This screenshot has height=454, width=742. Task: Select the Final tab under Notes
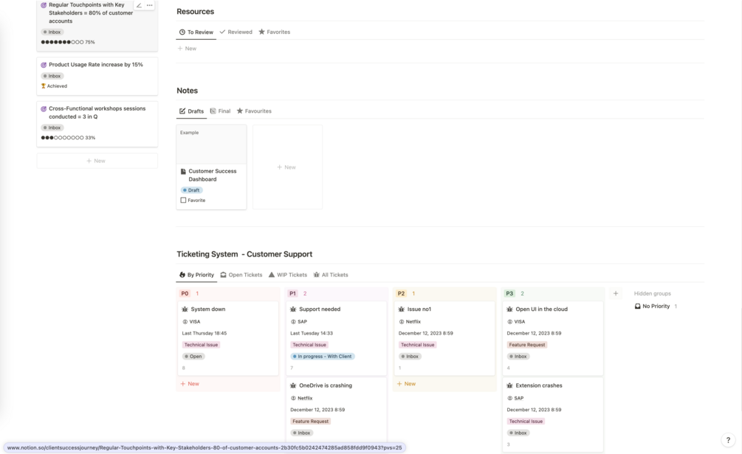pyautogui.click(x=220, y=111)
